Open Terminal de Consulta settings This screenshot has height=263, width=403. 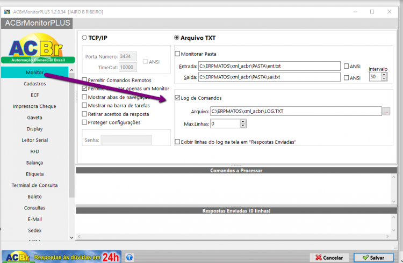tap(35, 185)
